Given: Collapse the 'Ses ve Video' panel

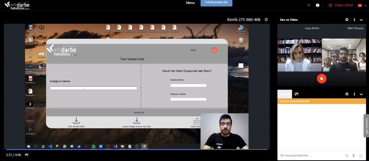Looking at the screenshot, I should point(361,20).
